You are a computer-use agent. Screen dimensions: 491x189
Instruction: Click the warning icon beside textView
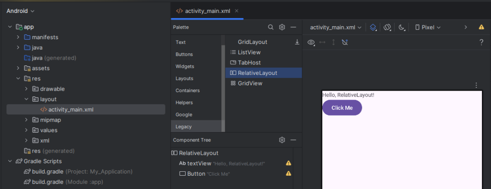[288, 163]
